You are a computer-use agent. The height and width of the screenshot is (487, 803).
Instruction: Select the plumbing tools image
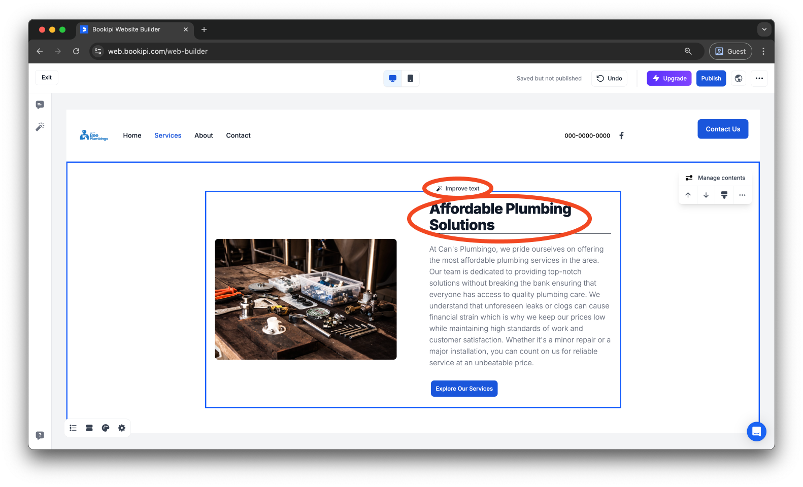pyautogui.click(x=306, y=299)
